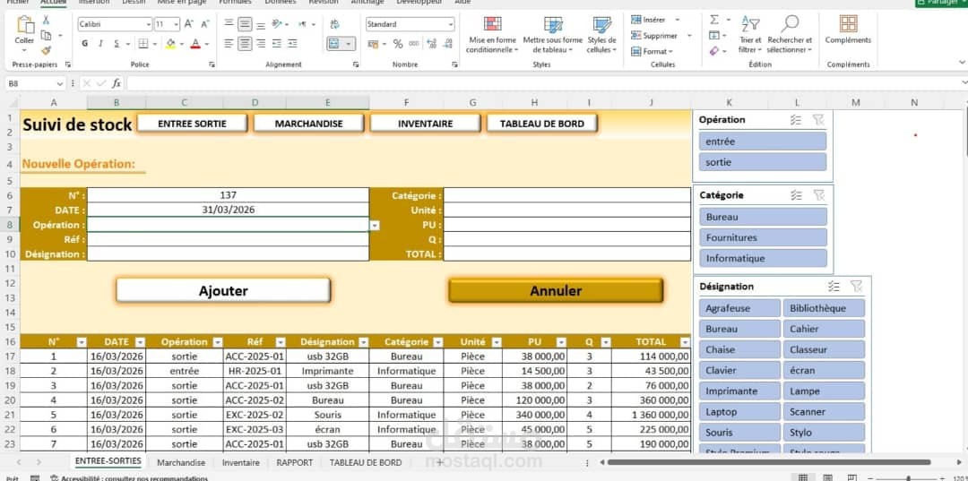The height and width of the screenshot is (481, 968).
Task: Open Compléments add-ins
Action: 848,30
